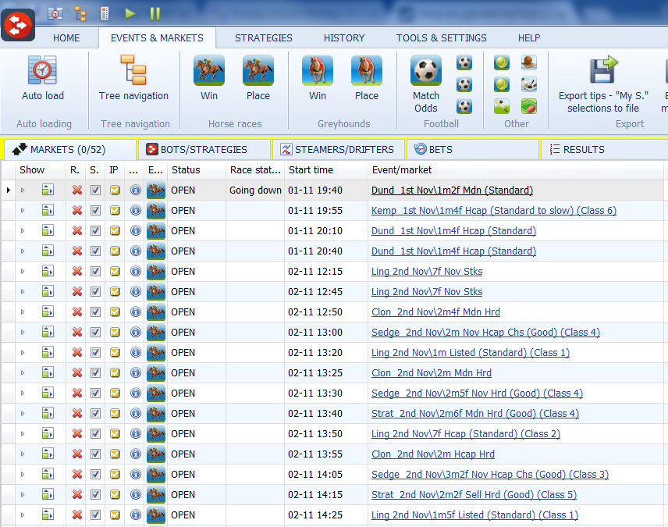The image size is (668, 527).
Task: Toggle the IP checkbox on the 02-11 12:45 Ling row
Action: [x=115, y=292]
